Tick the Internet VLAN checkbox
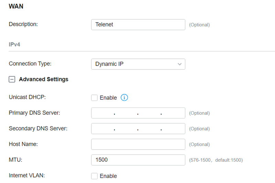Screen dimensions: 275x183 click(x=95, y=176)
